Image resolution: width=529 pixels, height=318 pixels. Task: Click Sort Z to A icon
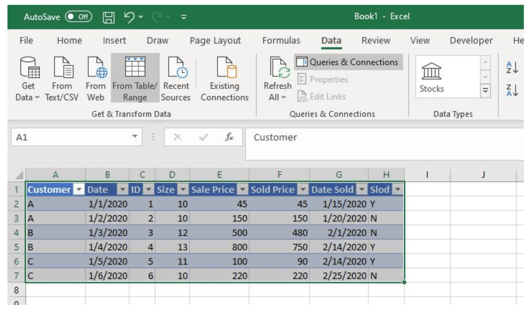[512, 90]
